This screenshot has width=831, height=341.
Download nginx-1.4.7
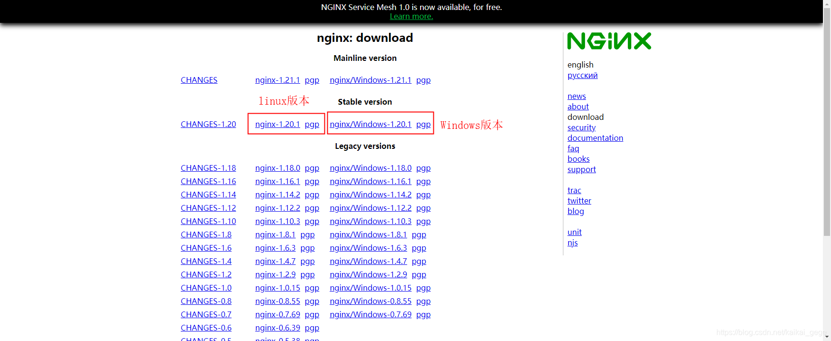tap(275, 261)
